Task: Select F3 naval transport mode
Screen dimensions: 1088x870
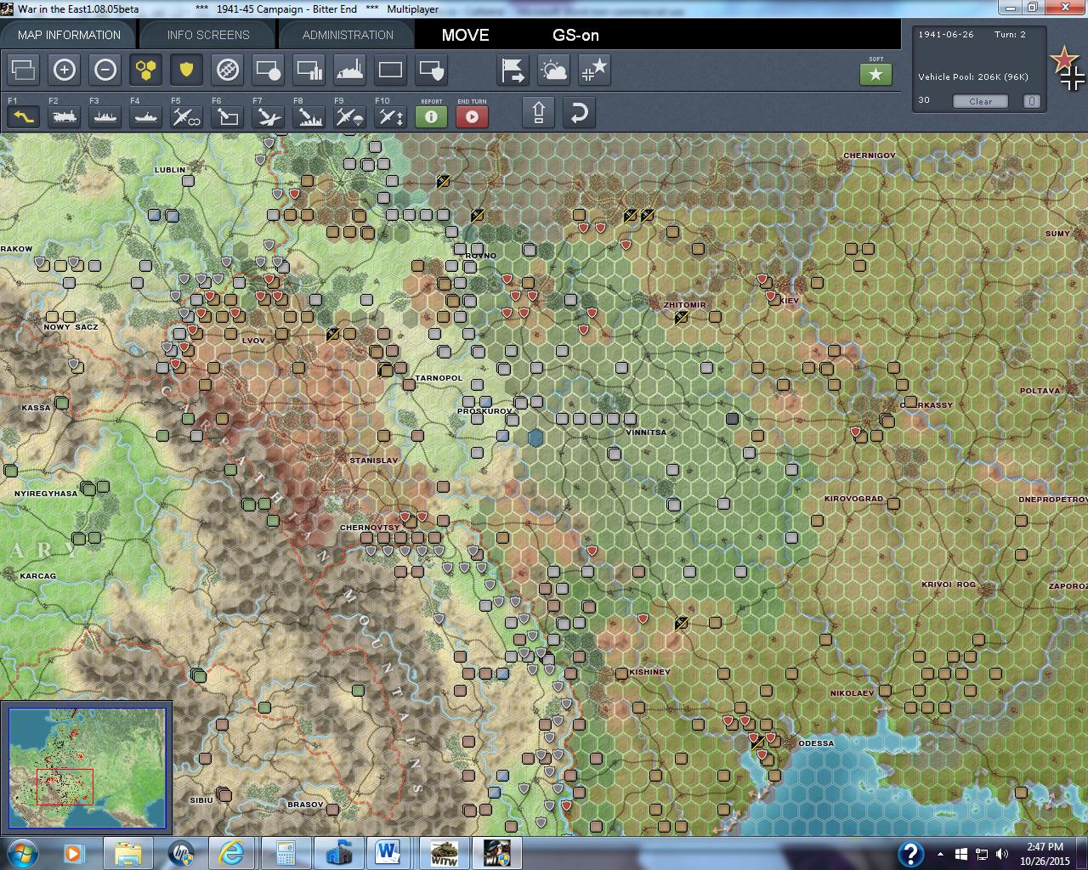Action: click(105, 116)
